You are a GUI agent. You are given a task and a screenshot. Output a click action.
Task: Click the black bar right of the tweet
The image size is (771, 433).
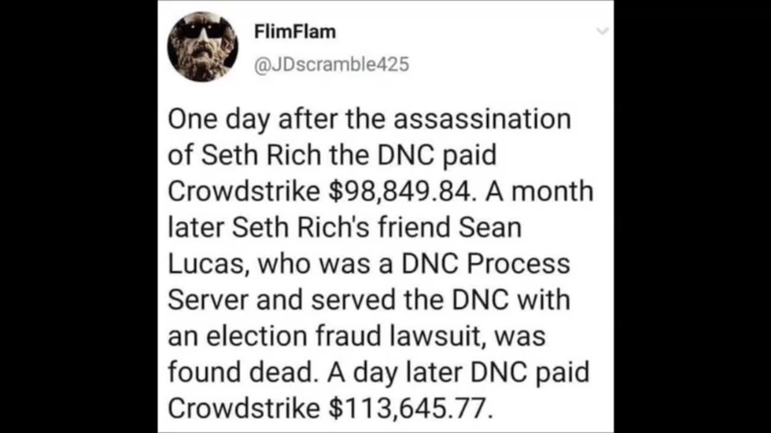coord(693,216)
